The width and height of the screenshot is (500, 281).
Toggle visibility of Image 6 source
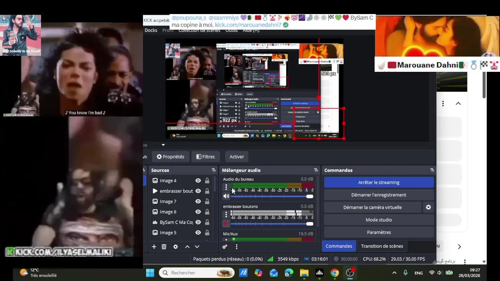click(198, 212)
